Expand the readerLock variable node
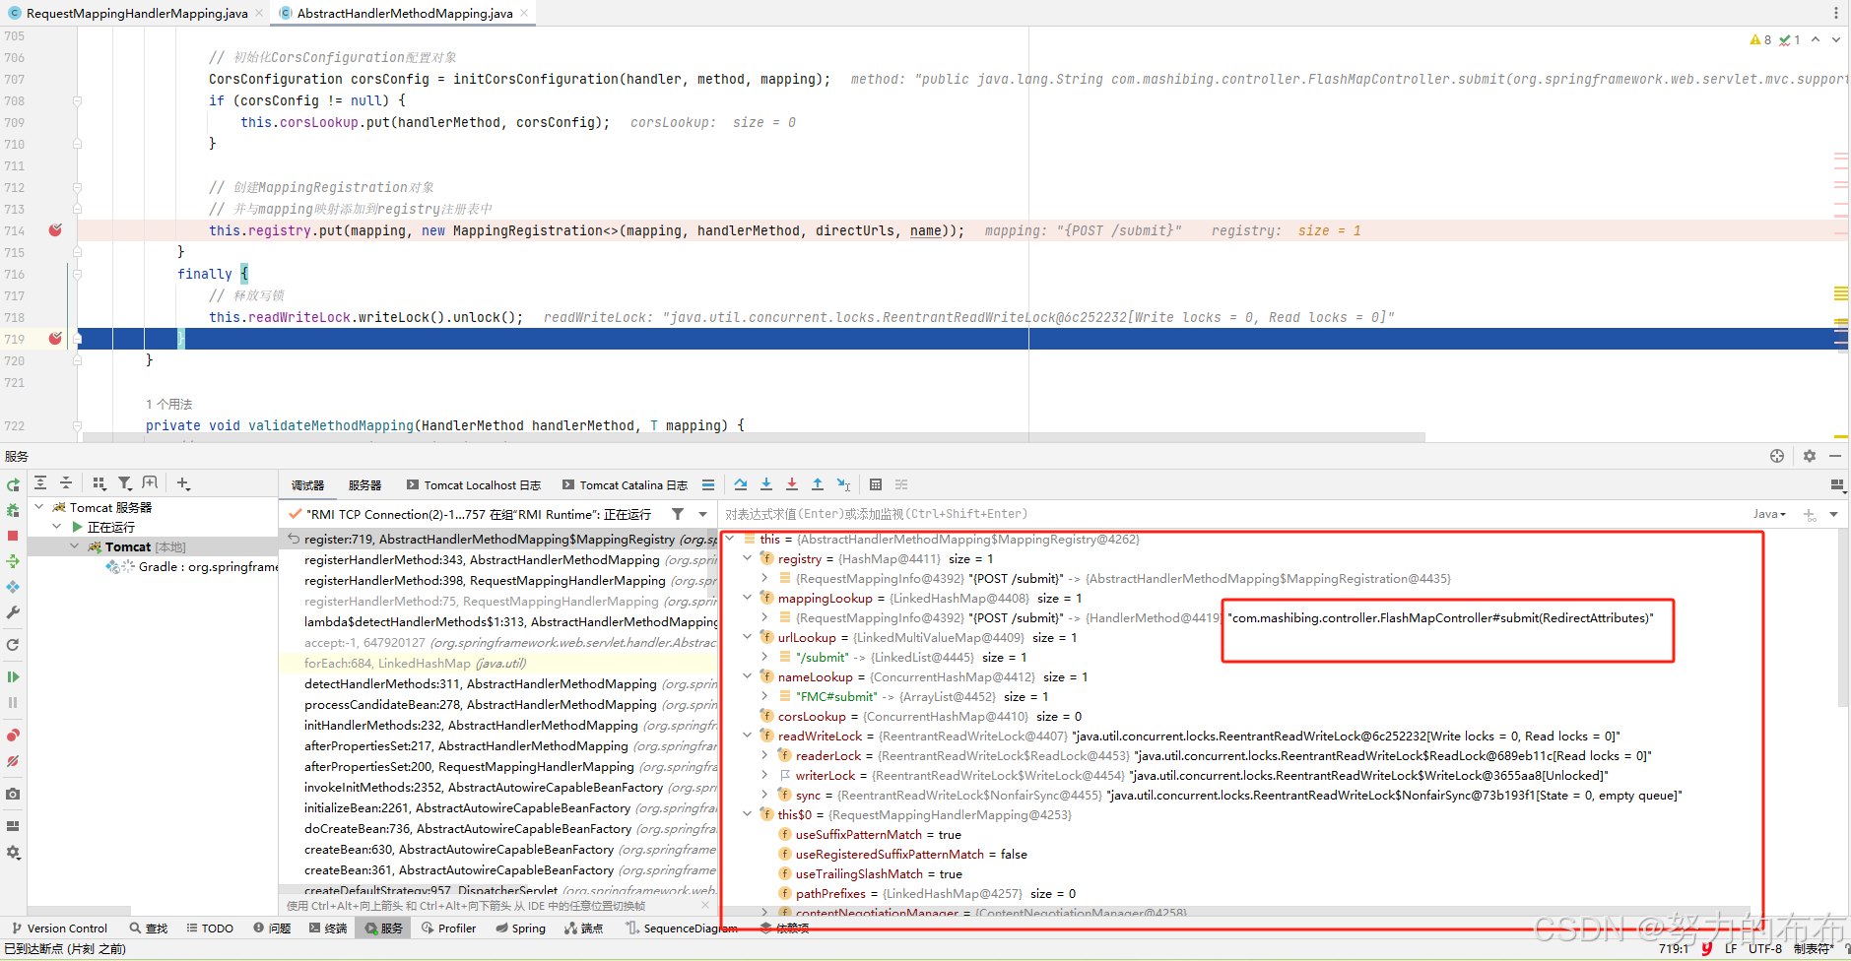 point(764,755)
